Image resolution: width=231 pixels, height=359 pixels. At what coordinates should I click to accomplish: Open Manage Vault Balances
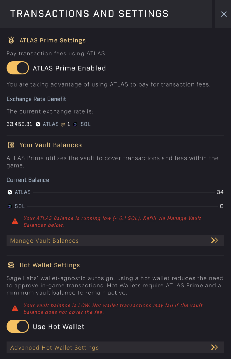pos(115,240)
